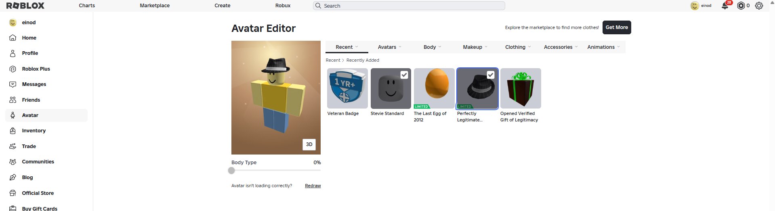This screenshot has height=211, width=775.
Task: Open the Marketplace top menu item
Action: [x=155, y=6]
